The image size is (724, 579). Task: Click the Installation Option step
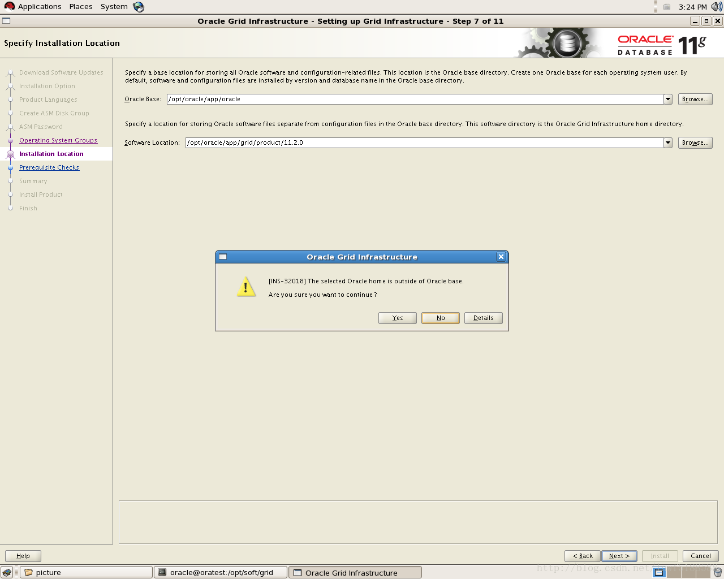pos(47,86)
